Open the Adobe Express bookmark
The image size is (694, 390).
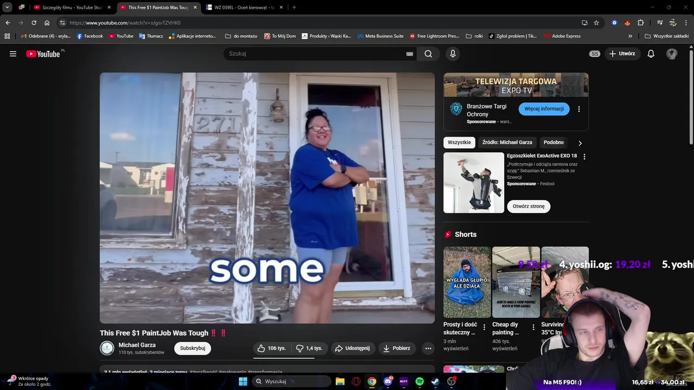(562, 36)
